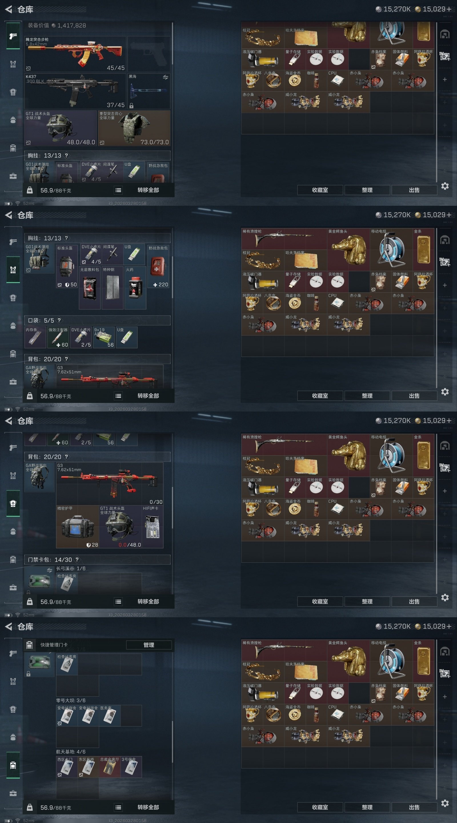
Task: Click the 管理 button for keycards
Action: [x=149, y=645]
